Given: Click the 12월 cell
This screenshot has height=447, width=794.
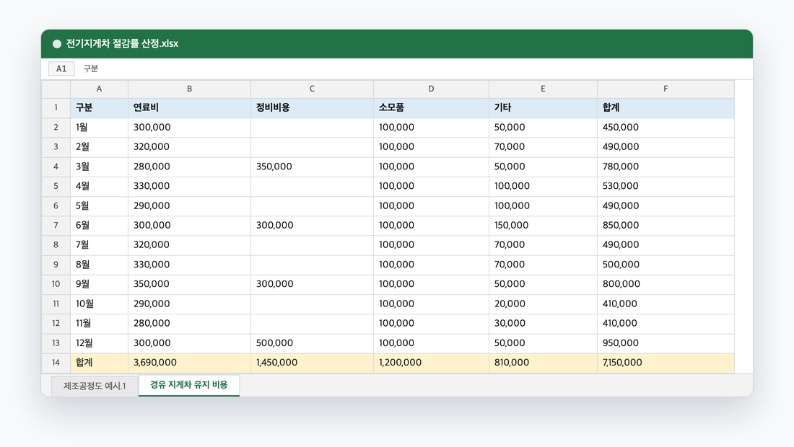Looking at the screenshot, I should (100, 343).
